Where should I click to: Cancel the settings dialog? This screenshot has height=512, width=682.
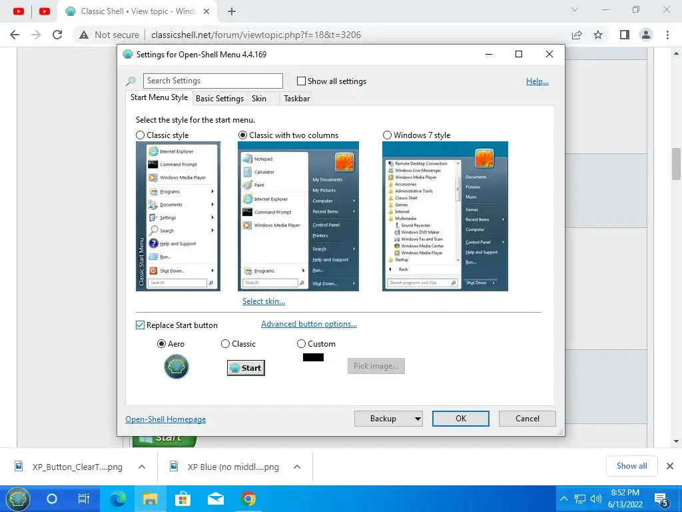[x=527, y=419]
